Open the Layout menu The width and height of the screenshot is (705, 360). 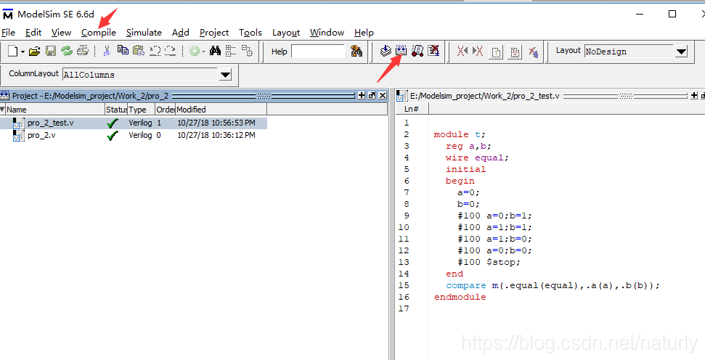[286, 33]
